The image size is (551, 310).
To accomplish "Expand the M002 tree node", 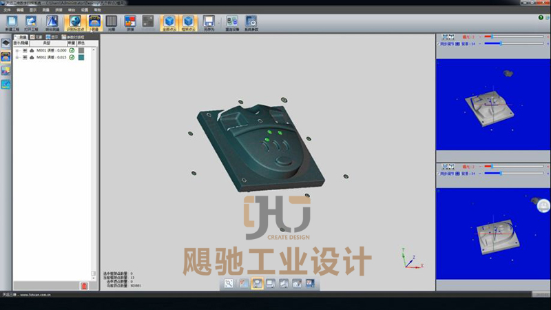I will (17, 57).
